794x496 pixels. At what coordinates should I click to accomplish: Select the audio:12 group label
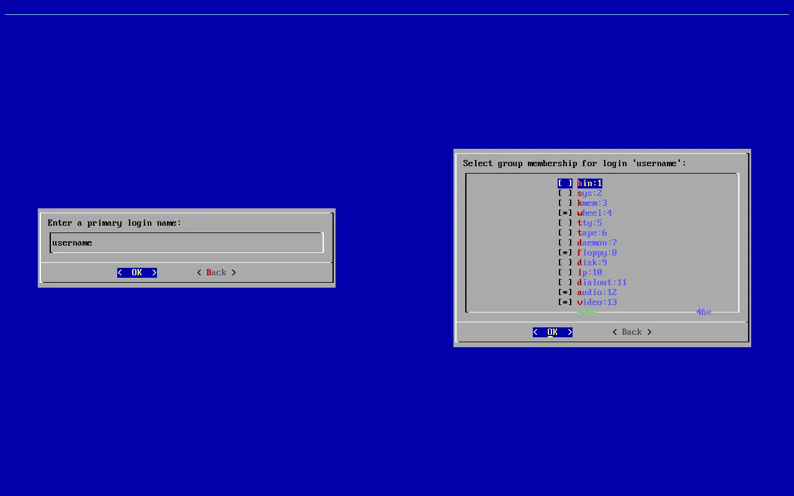coord(597,293)
